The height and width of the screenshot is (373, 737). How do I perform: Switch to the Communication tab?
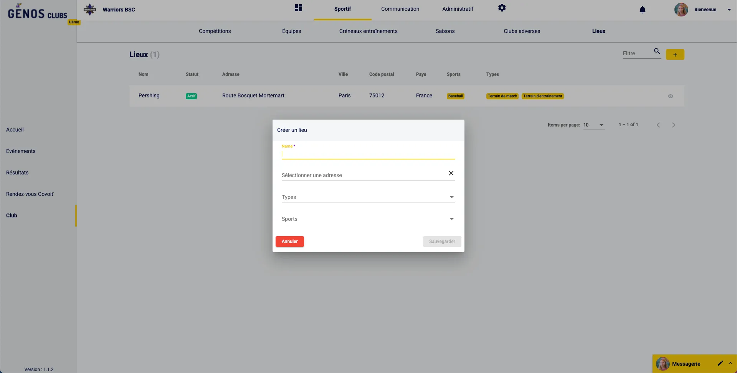(x=400, y=9)
